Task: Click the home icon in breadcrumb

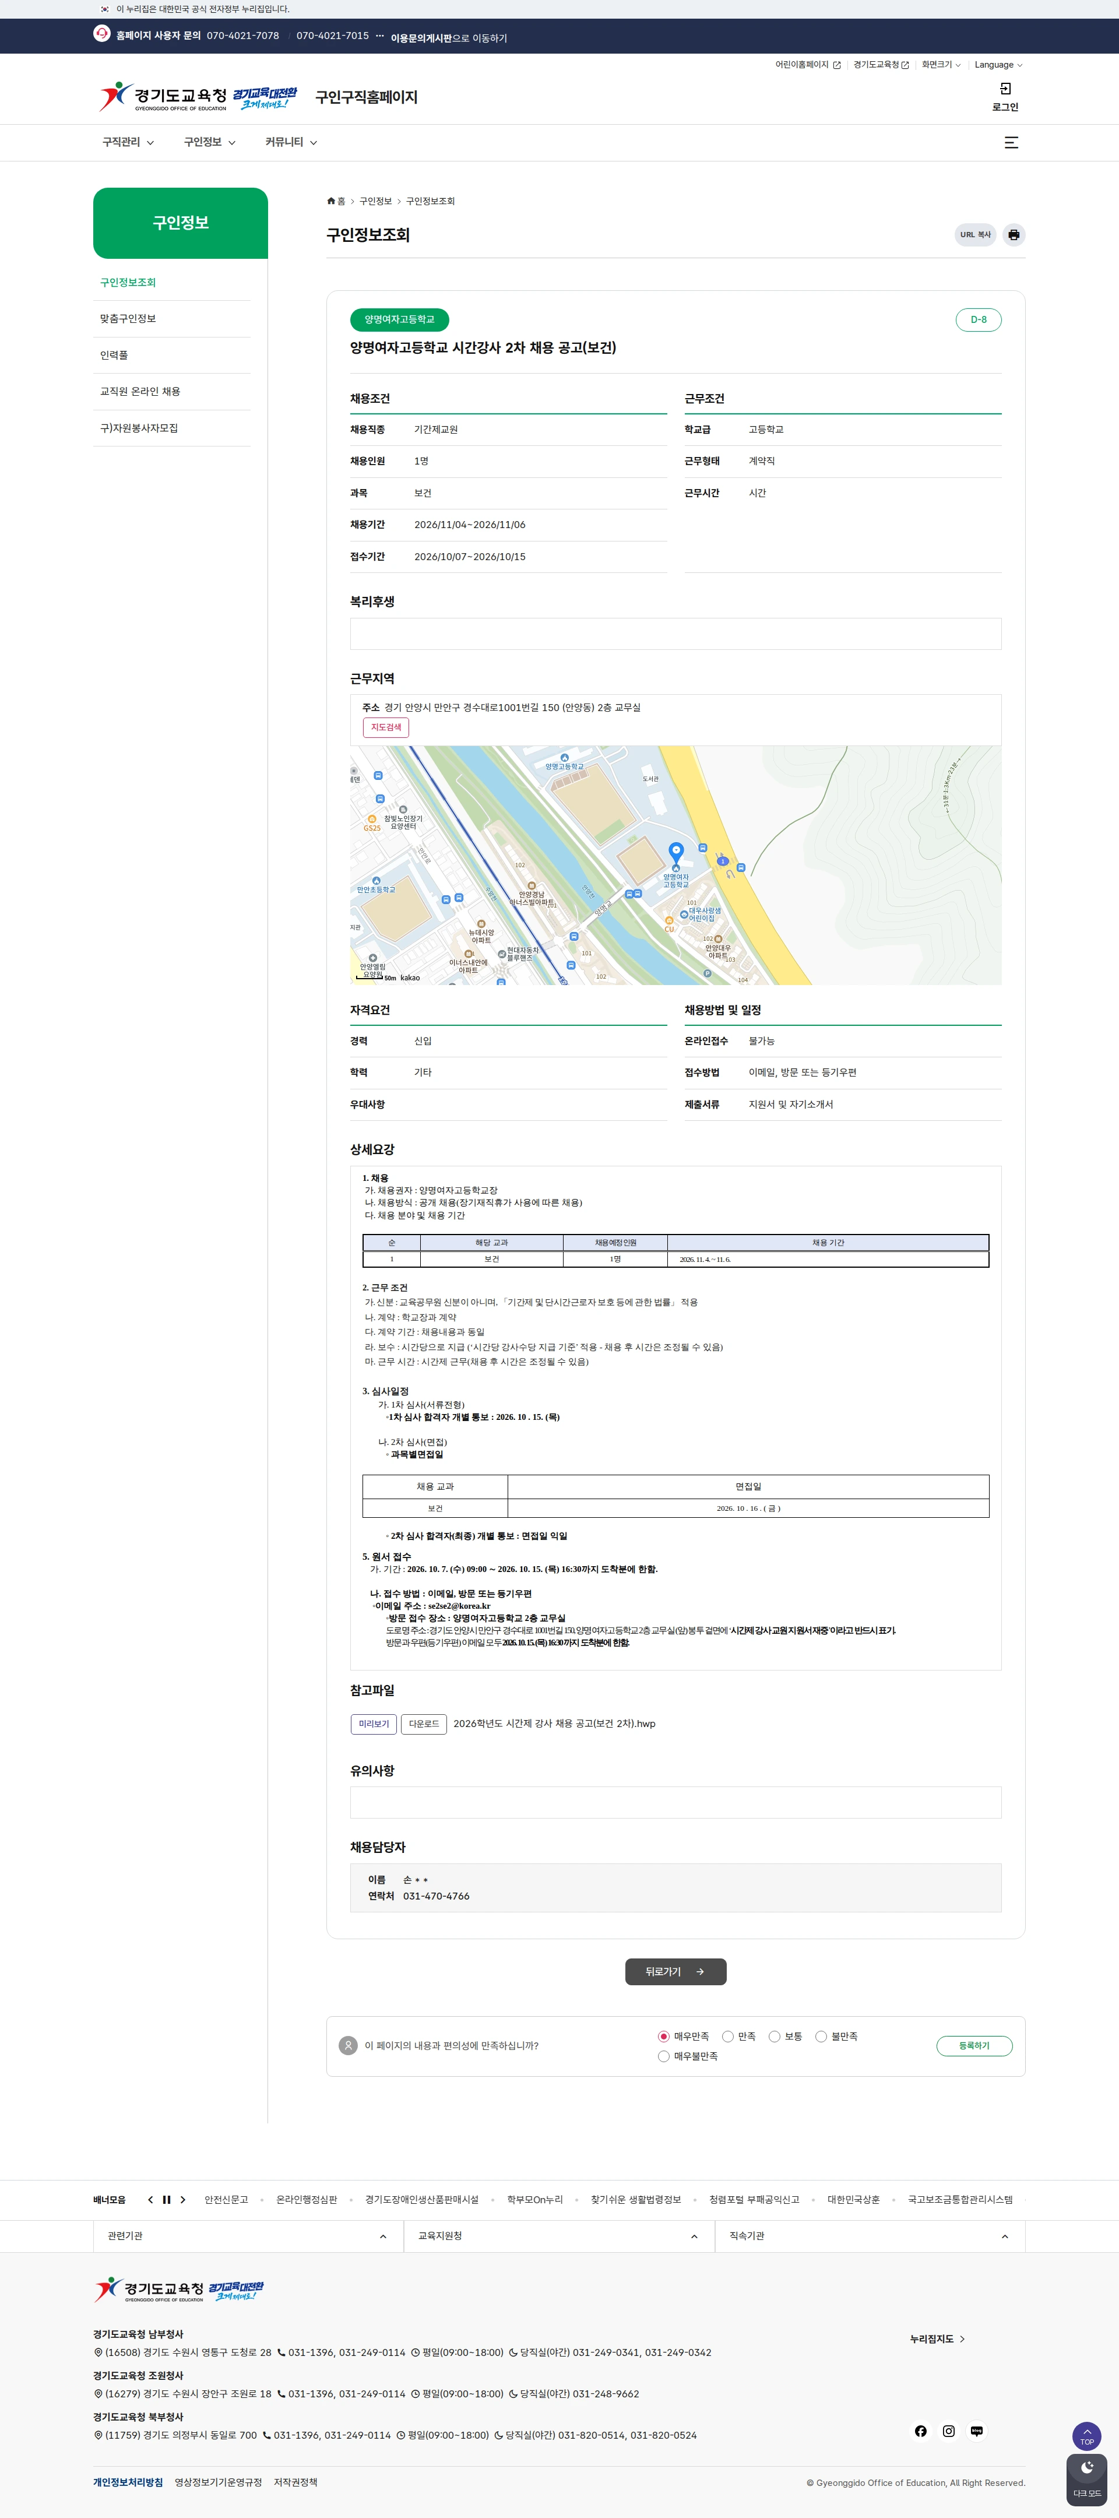Action: click(x=331, y=201)
